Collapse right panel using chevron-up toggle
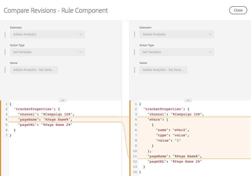The image size is (251, 176). point(188,100)
